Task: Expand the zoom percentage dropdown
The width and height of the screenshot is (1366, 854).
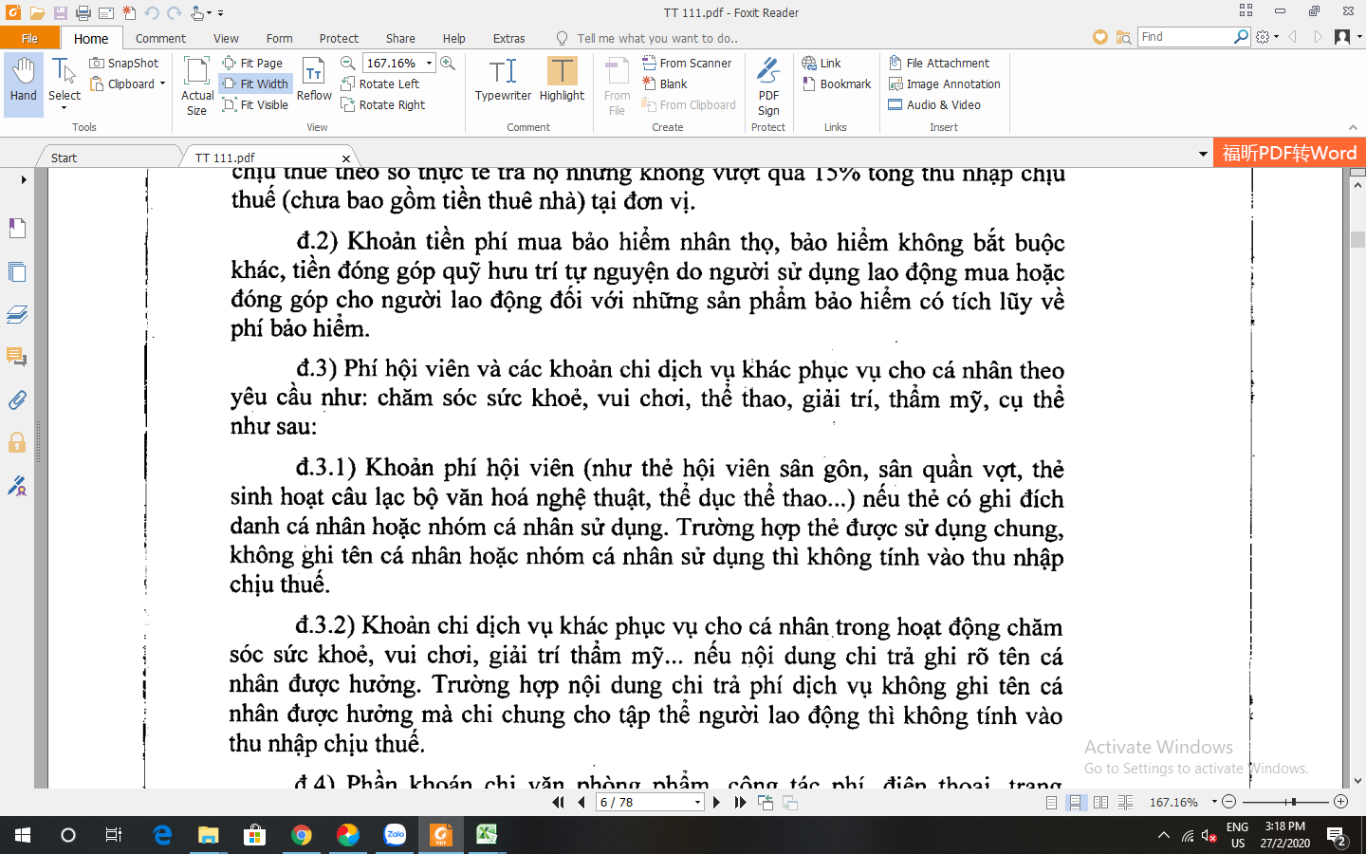Action: 429,63
